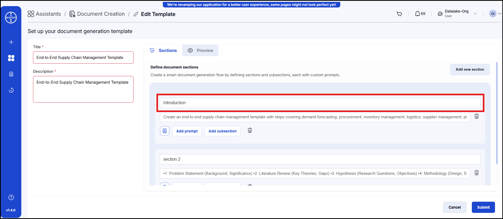503x219 pixels.
Task: Expand the Datalake-Org dropdown chevron
Action: [x=475, y=14]
